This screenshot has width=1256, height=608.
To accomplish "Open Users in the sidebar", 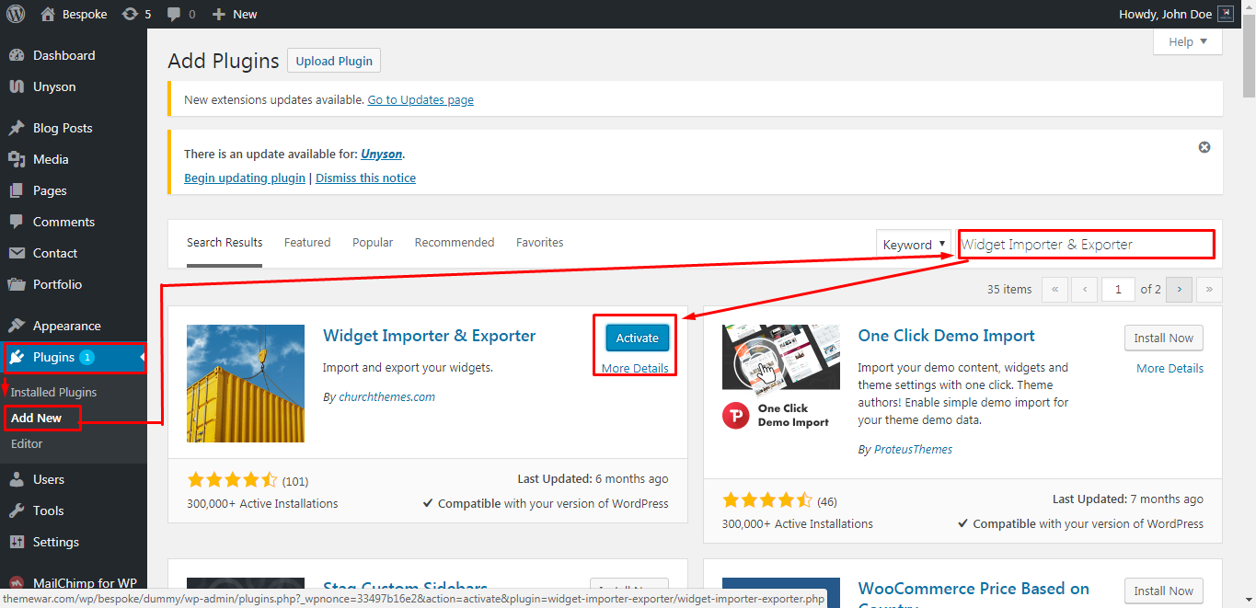I will 74,479.
